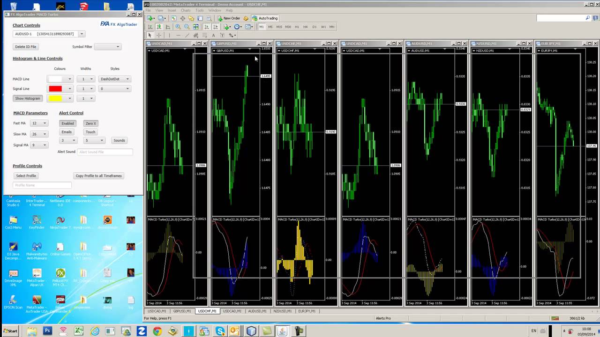Click the Terminal window toolbar icon
The image size is (600, 337).
[200, 18]
